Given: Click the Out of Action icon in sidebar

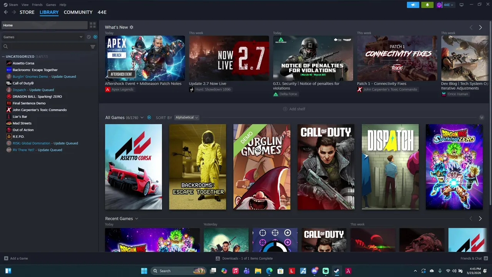Looking at the screenshot, I should click(9, 130).
